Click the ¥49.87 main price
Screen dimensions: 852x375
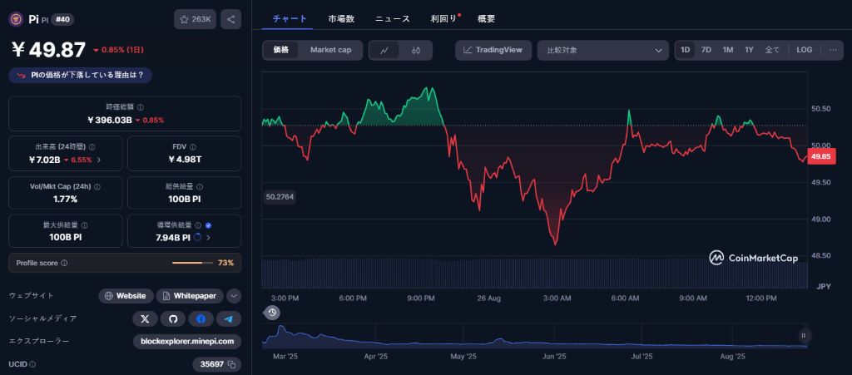(48, 50)
